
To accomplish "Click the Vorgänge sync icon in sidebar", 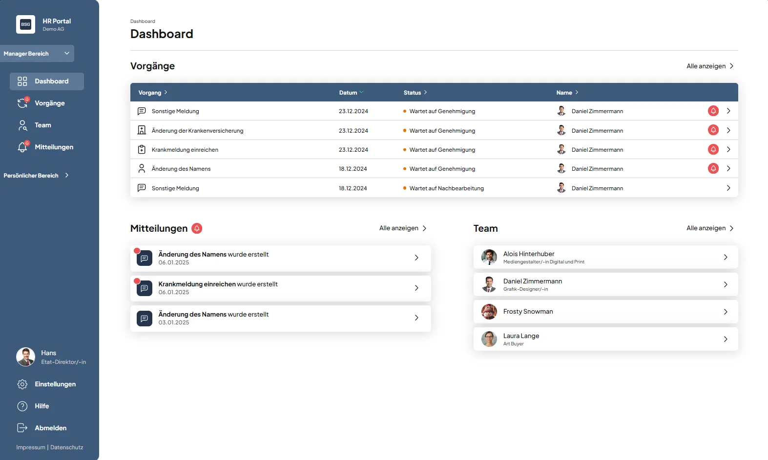I will (x=22, y=103).
